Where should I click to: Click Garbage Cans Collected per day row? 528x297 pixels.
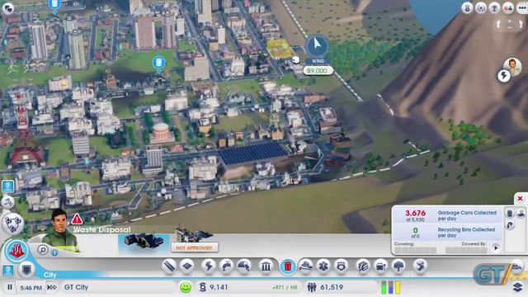447,215
